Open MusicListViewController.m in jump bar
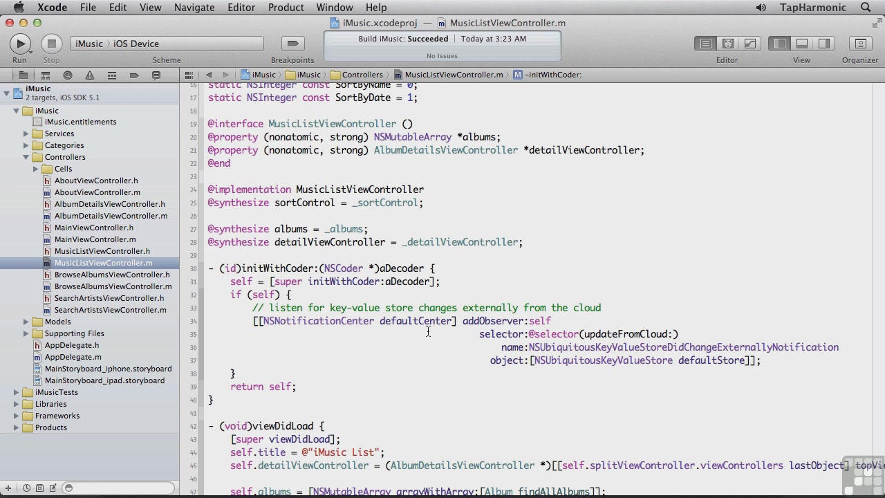 pyautogui.click(x=449, y=75)
